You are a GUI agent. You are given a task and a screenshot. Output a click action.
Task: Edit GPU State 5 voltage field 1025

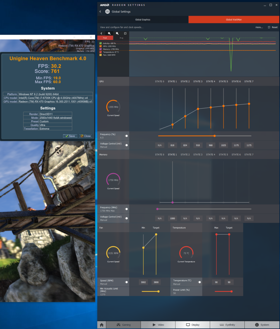click(x=223, y=145)
